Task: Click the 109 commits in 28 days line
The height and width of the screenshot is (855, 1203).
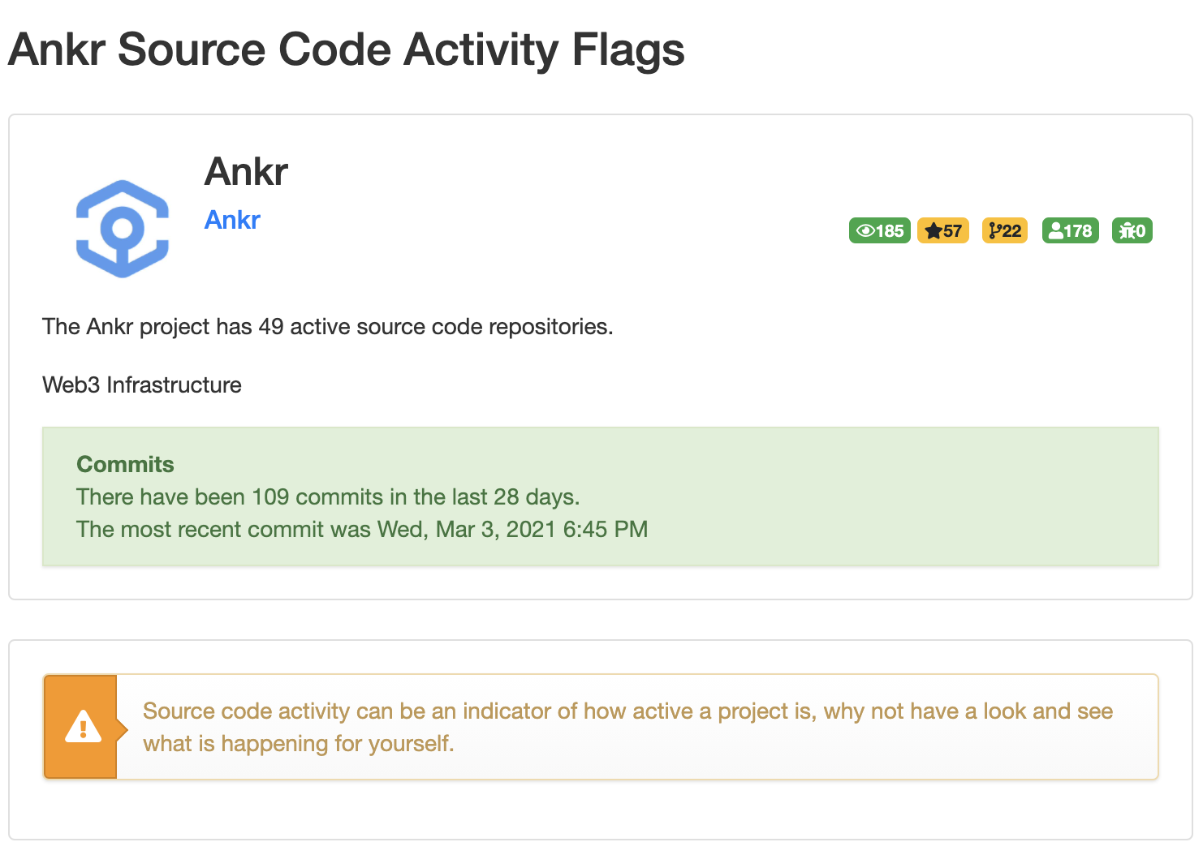Action: point(328,496)
